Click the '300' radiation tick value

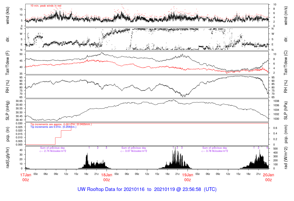(x=275, y=156)
